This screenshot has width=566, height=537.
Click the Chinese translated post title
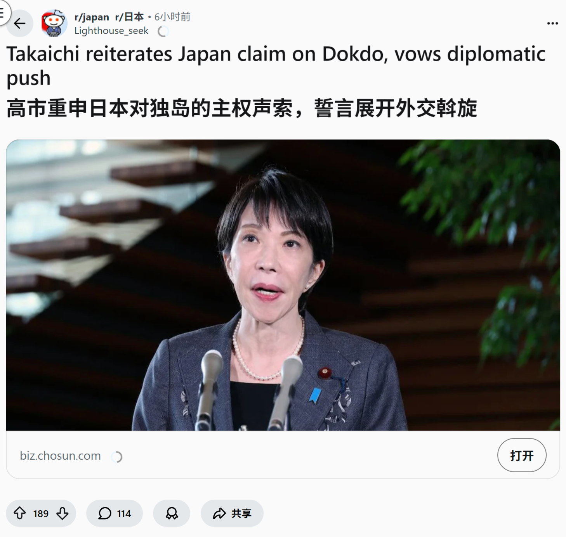coord(242,108)
